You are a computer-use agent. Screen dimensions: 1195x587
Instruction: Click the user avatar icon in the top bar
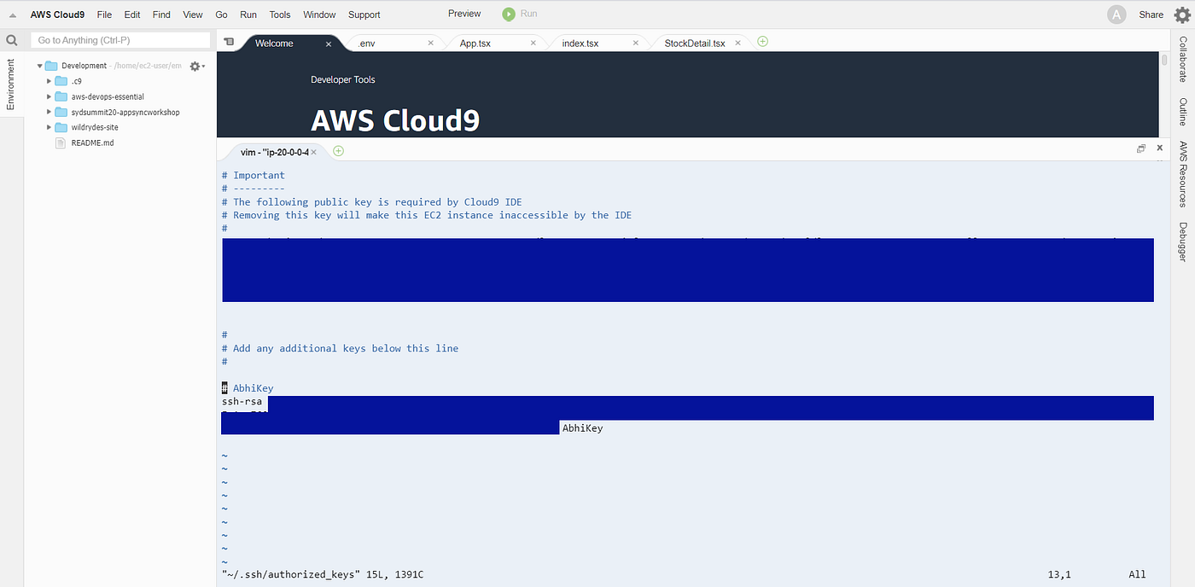click(x=1116, y=14)
